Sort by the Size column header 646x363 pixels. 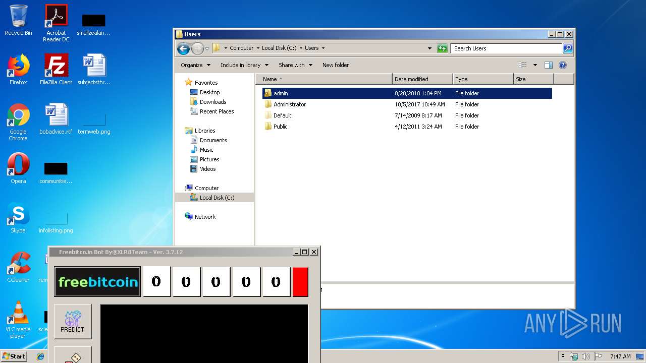coord(533,79)
